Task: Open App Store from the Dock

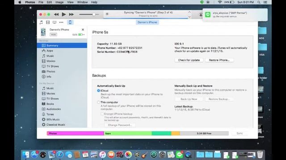Action: pos(34,155)
